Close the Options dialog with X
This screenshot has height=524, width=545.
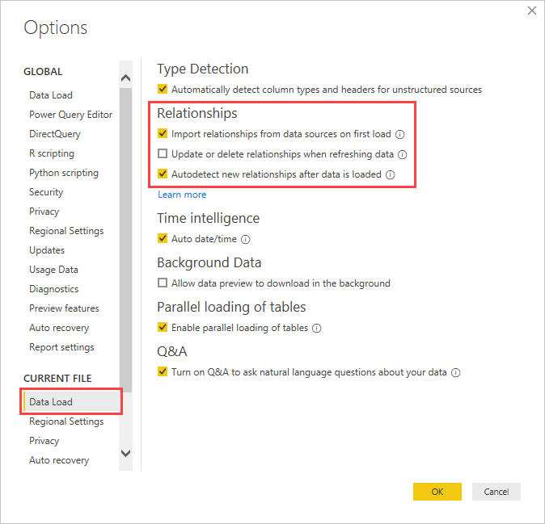531,10
